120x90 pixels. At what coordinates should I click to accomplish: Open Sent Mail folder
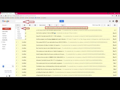4,38
